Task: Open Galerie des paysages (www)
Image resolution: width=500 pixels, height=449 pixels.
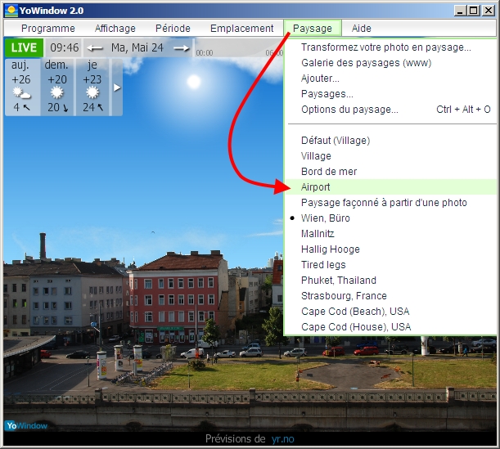Action: 390,63
